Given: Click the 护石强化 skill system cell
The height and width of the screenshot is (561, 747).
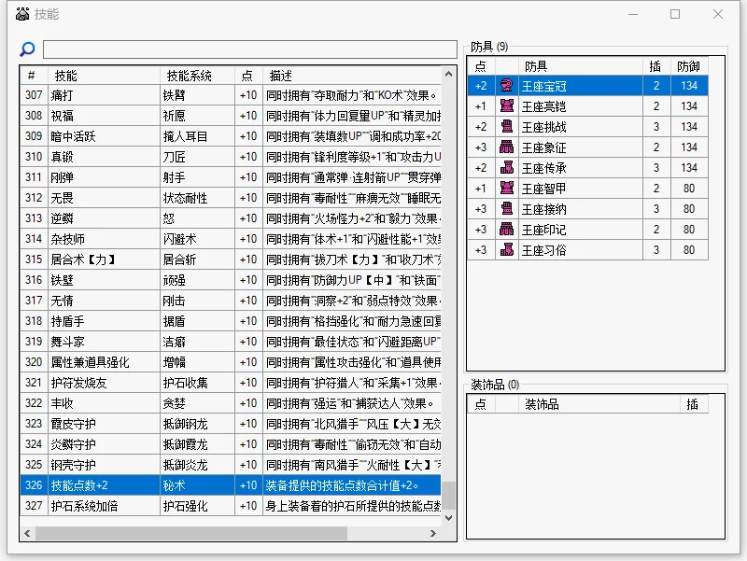Looking at the screenshot, I should click(197, 506).
